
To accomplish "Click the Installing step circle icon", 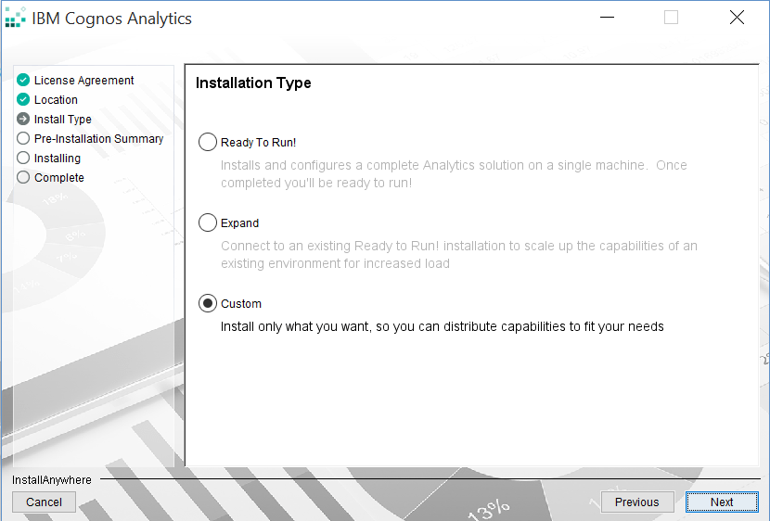I will [23, 158].
